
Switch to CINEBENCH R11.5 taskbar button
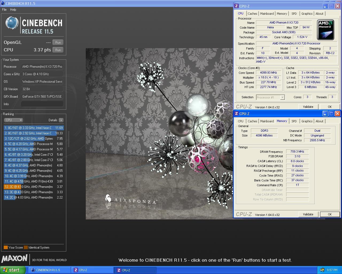[49, 270]
